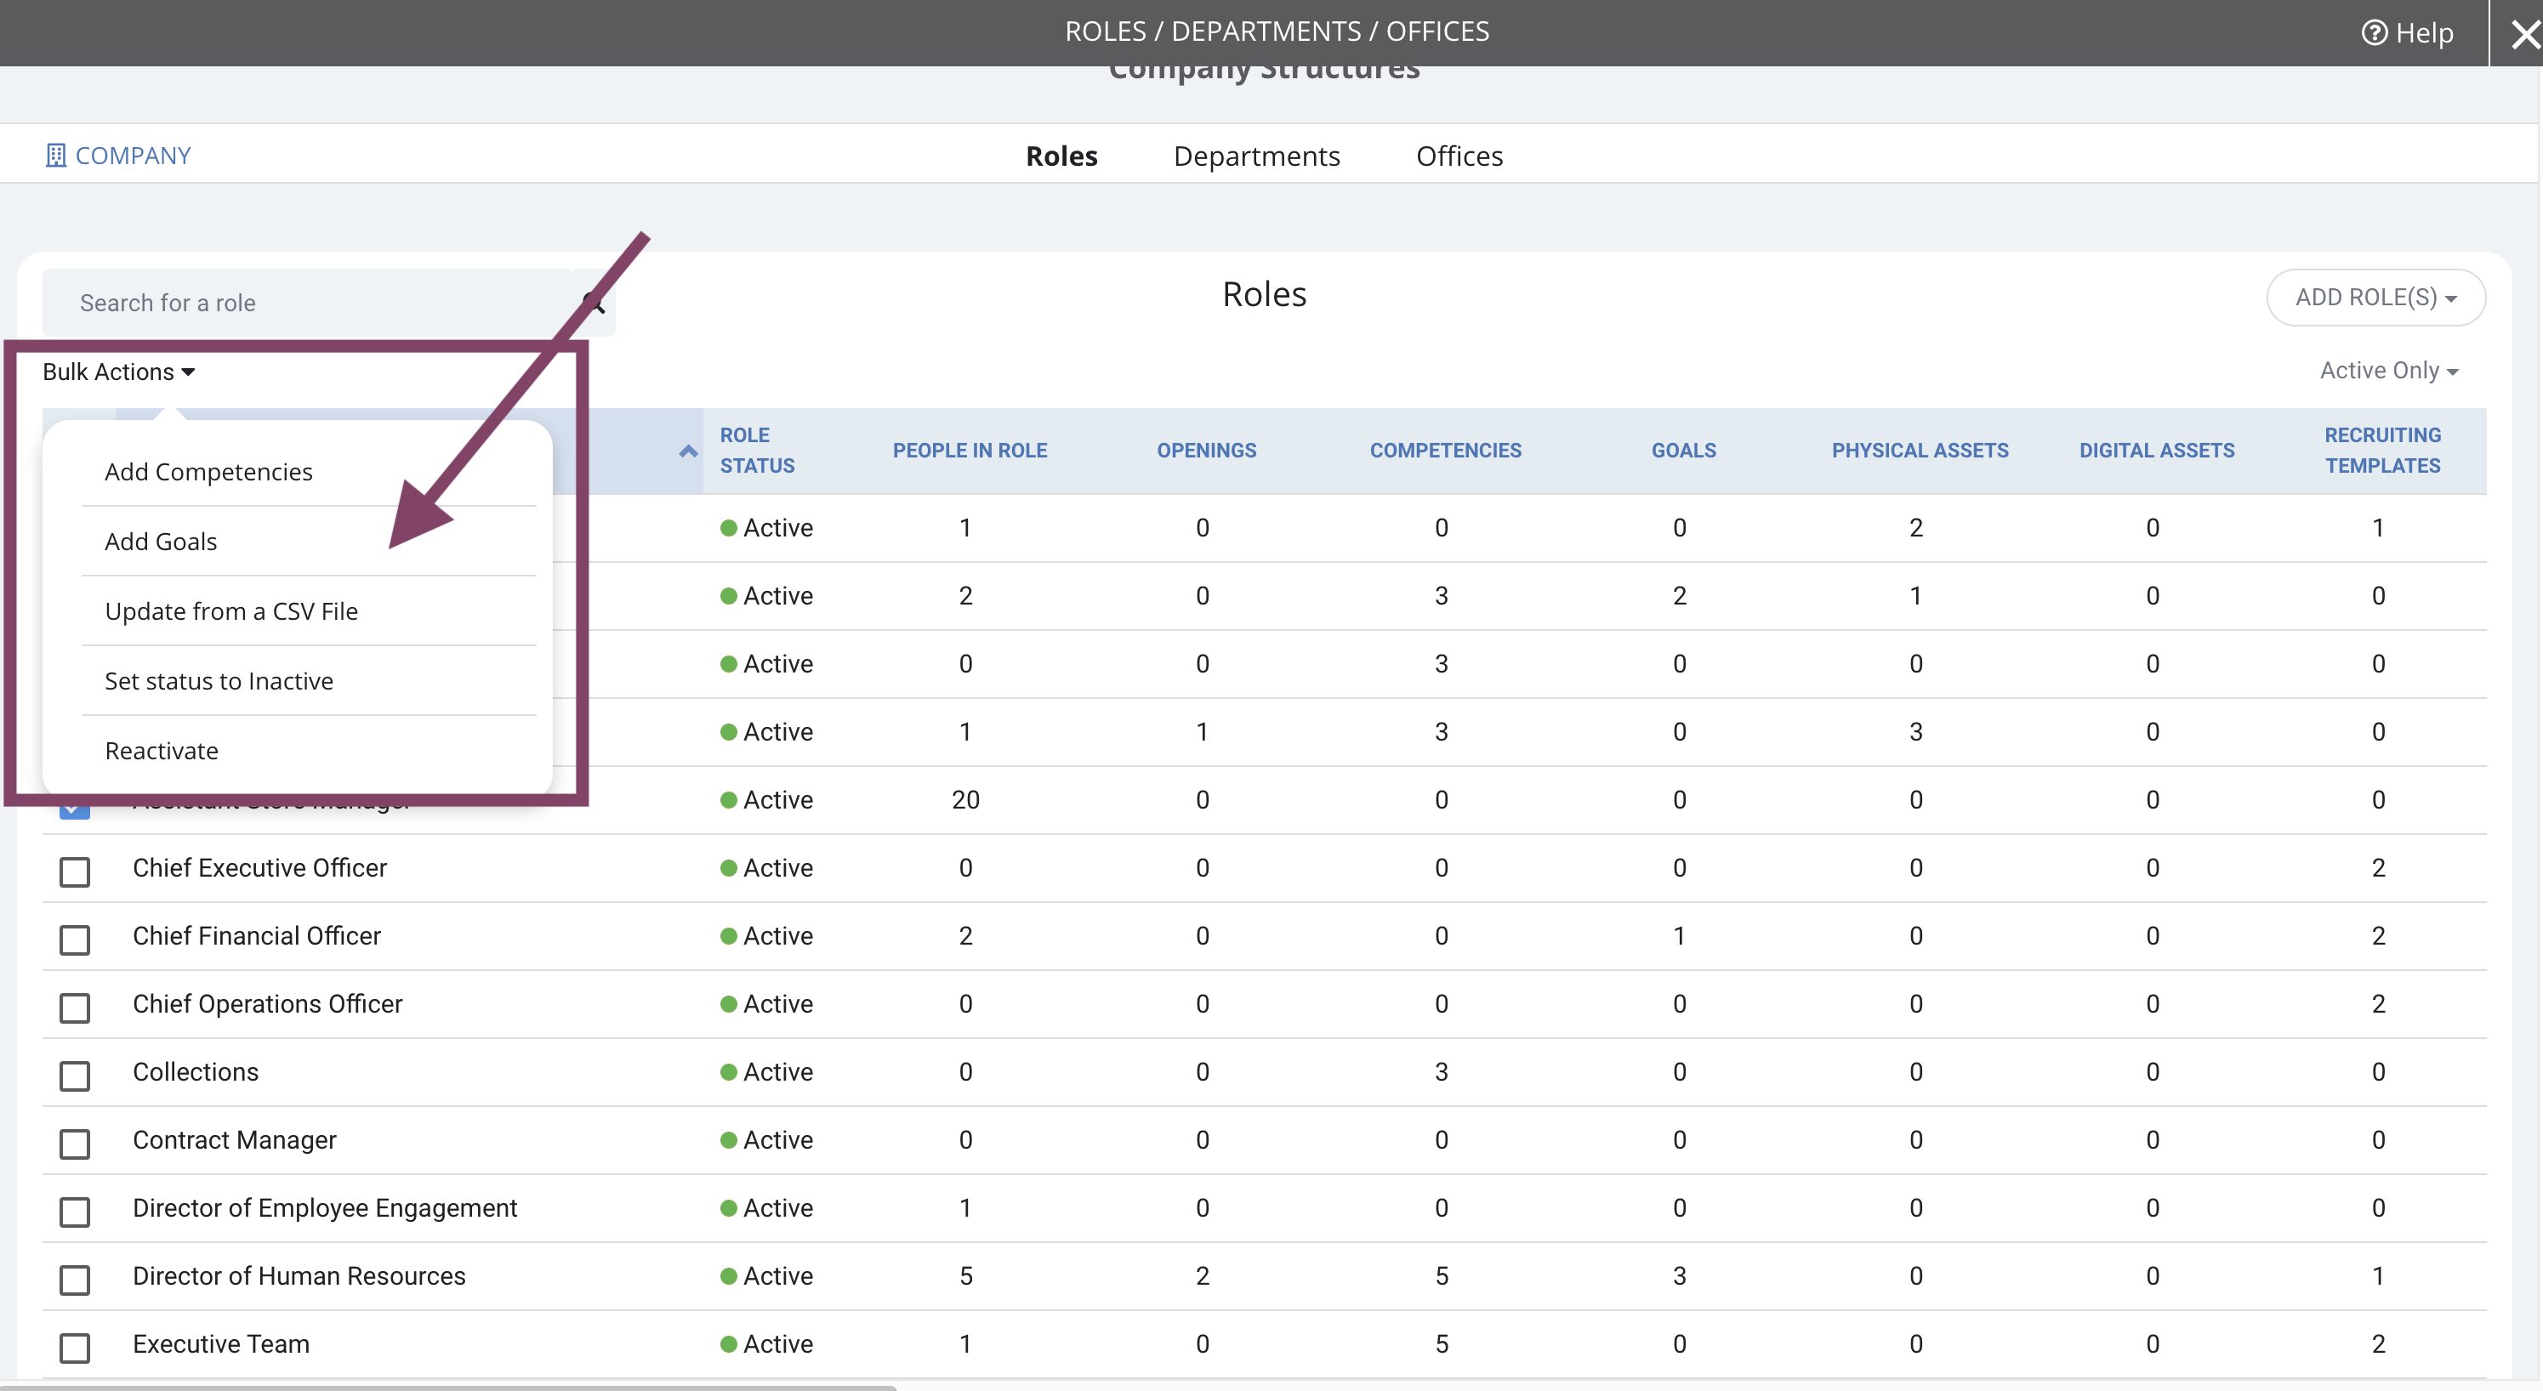The width and height of the screenshot is (2543, 1391).
Task: Check the Contract Manager checkbox
Action: 75,1144
